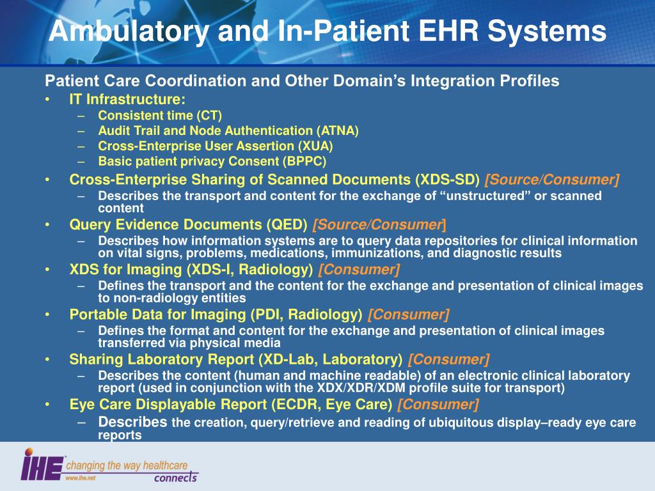Click the [Consumer] tag after ECDR, Eye Care
The image size is (655, 491).
[x=438, y=405]
